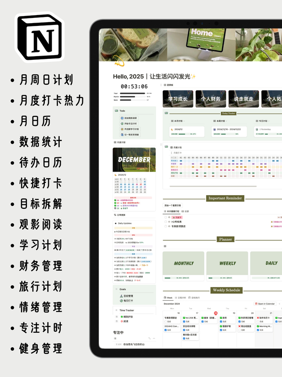Open the three-dots menu under 专注中
The height and width of the screenshot is (377, 282).
[154, 338]
